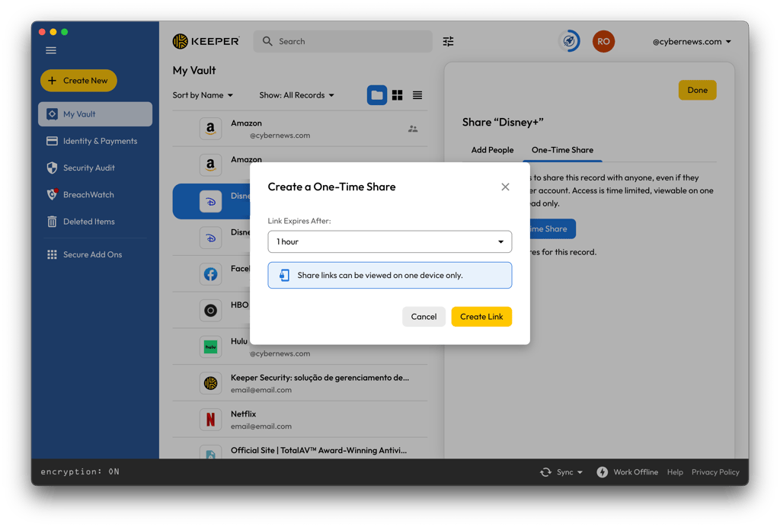Open Secure Add Ons label in sidebar
780x527 pixels.
(x=92, y=254)
